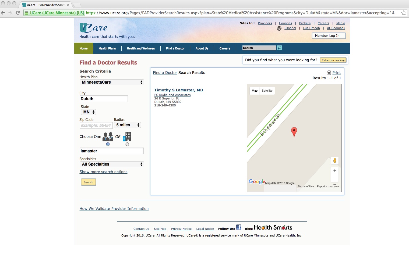Open the State dropdown
The image size is (409, 272).
click(89, 112)
